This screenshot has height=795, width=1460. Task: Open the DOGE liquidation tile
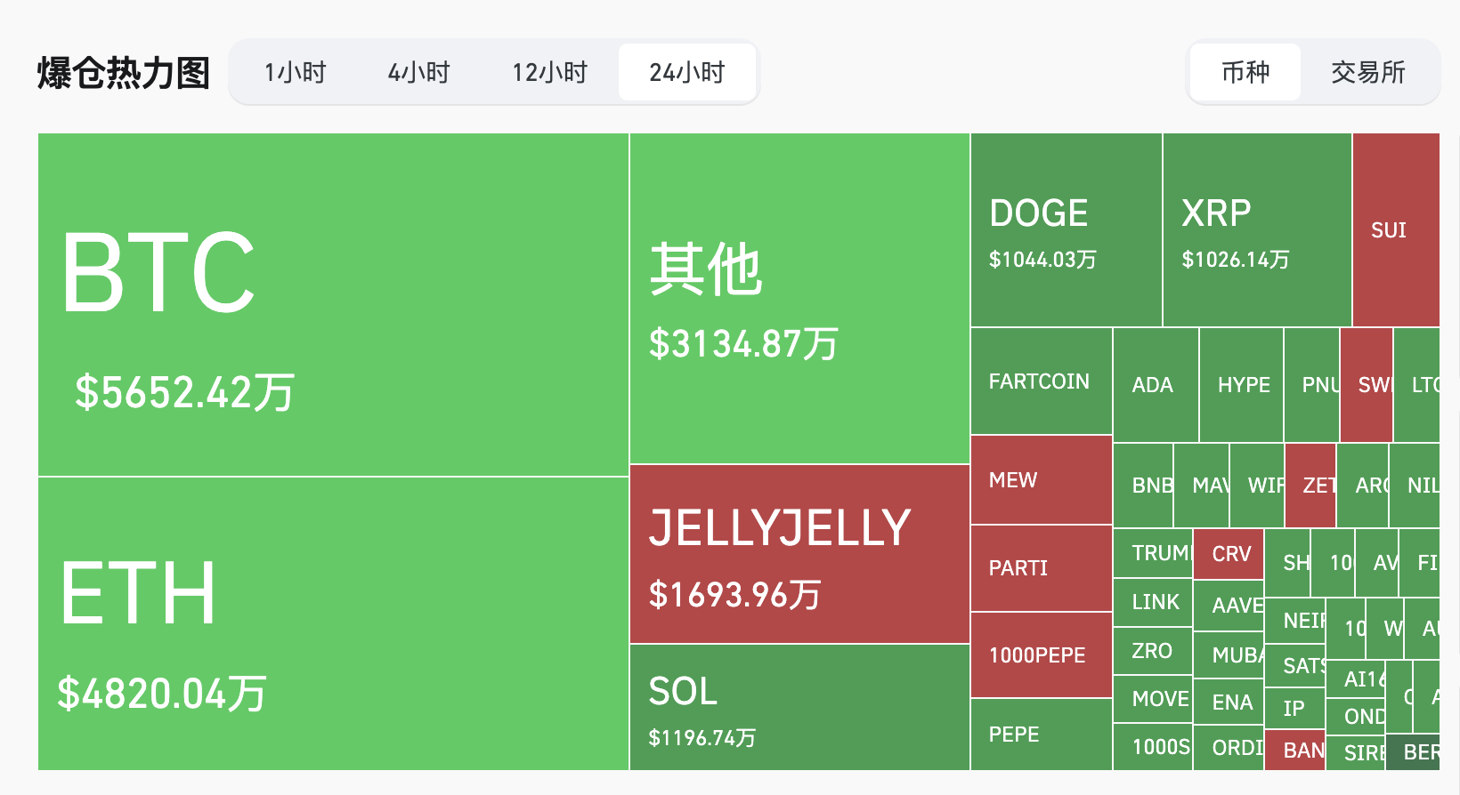(x=1066, y=229)
